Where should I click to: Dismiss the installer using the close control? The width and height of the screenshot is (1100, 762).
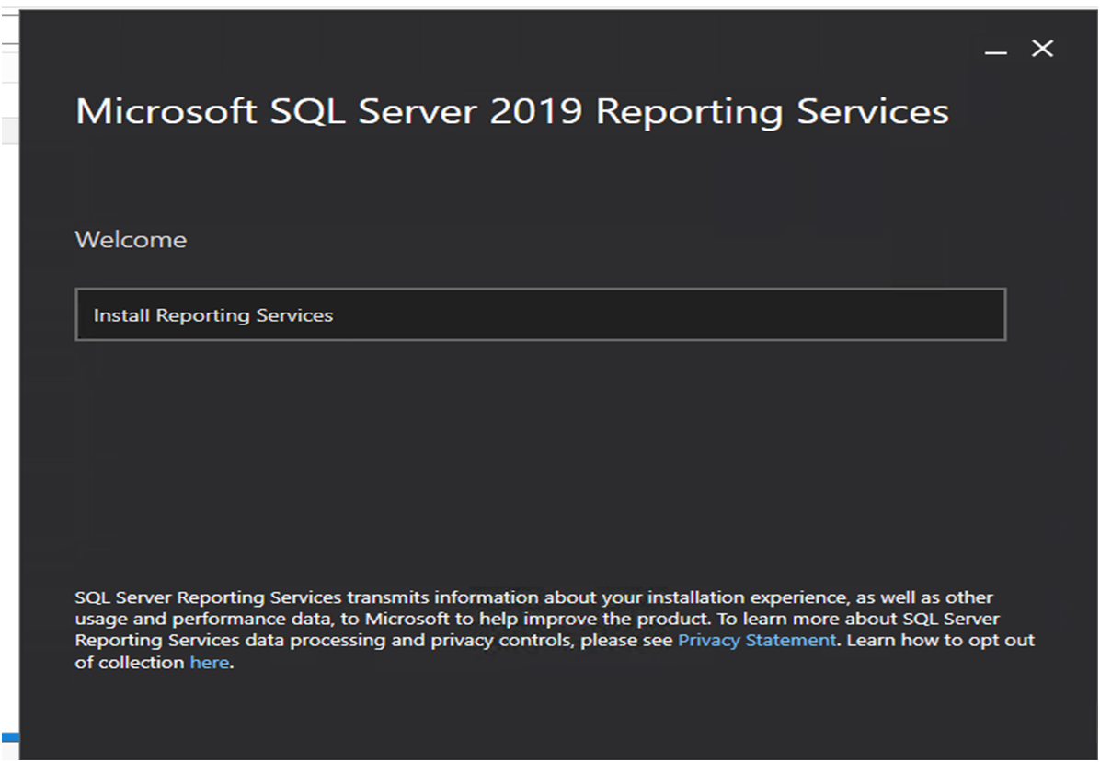coord(1043,49)
